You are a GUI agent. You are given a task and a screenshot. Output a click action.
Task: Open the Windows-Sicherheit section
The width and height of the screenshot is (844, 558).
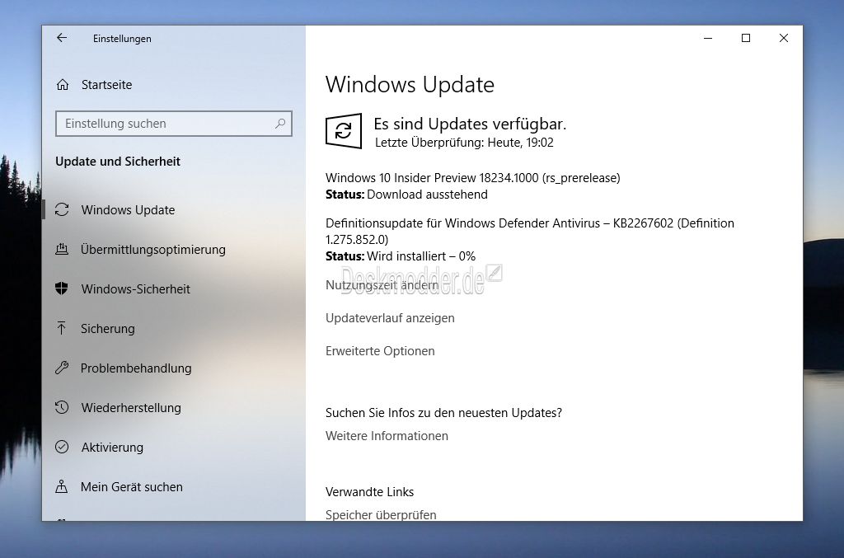click(136, 289)
